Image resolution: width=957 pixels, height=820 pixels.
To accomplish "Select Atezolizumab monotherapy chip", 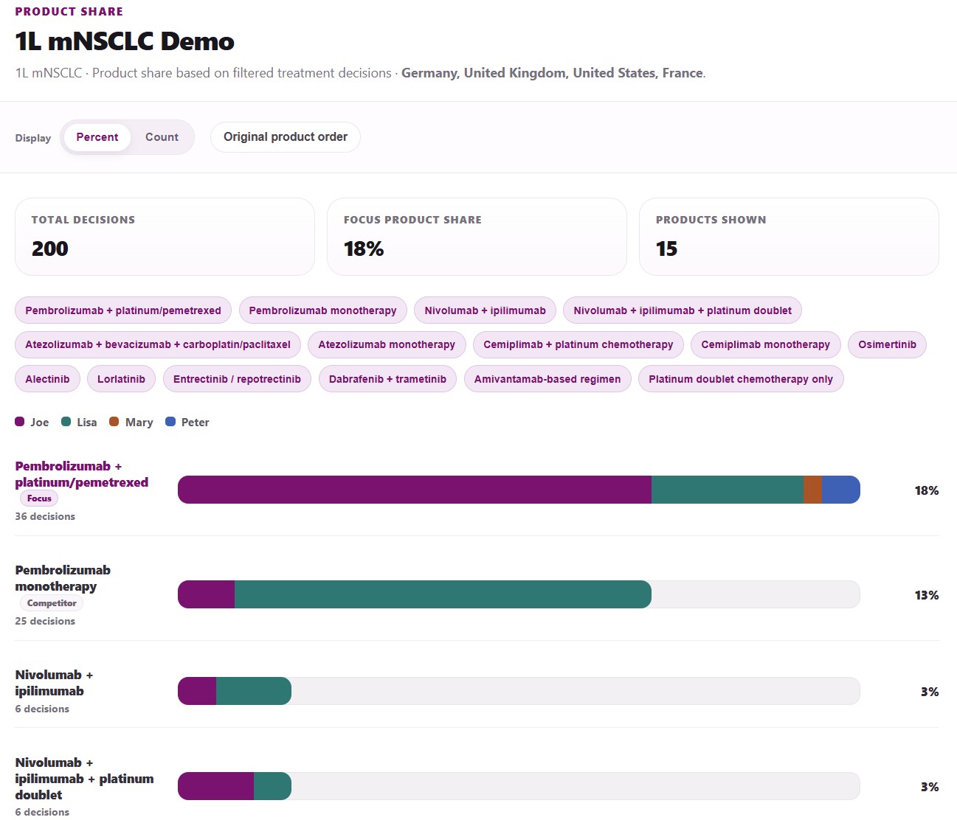I will point(387,344).
